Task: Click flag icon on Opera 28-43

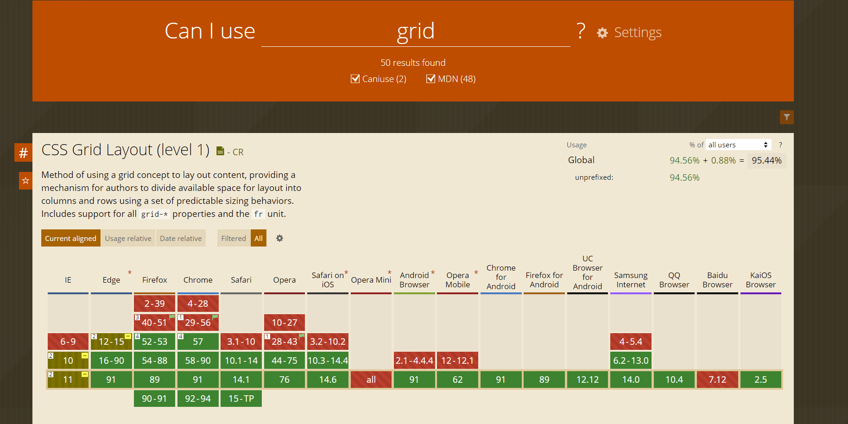Action: tap(302, 336)
